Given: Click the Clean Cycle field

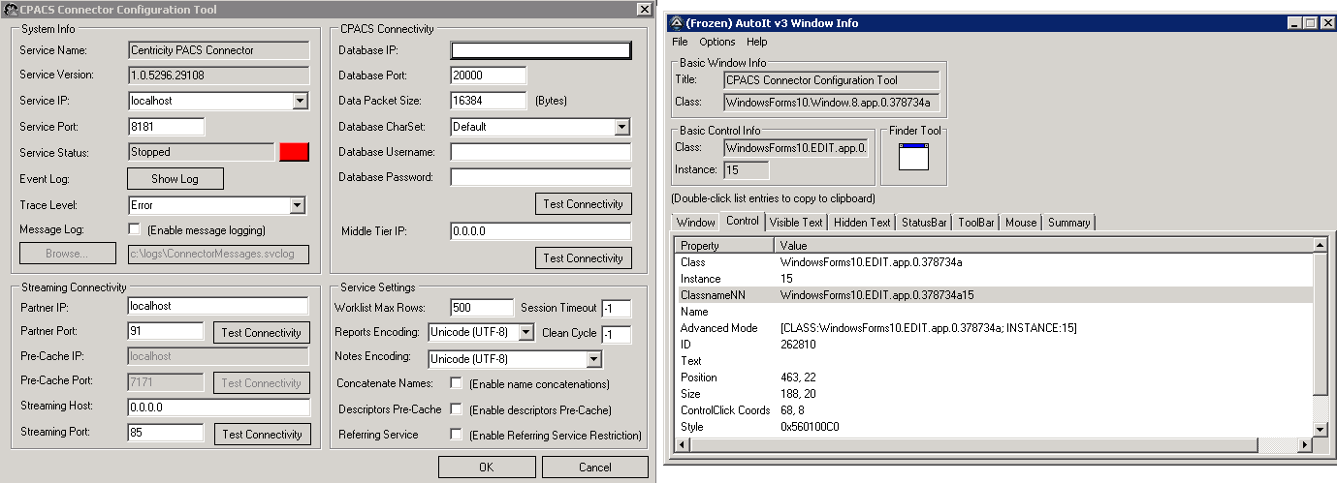Looking at the screenshot, I should pyautogui.click(x=616, y=335).
